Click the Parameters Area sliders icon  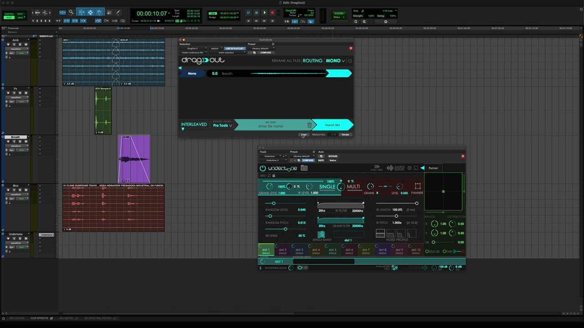(x=395, y=268)
